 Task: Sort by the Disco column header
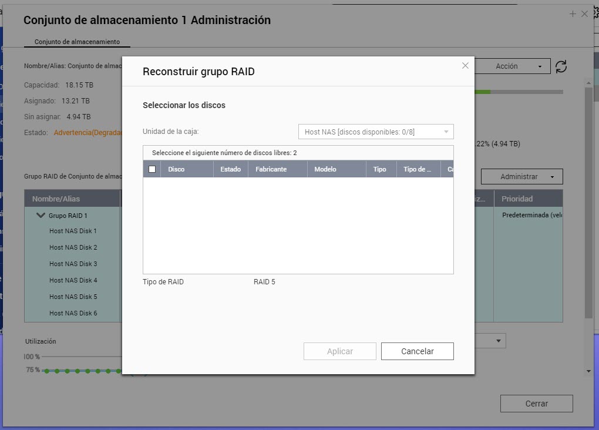[x=176, y=169]
